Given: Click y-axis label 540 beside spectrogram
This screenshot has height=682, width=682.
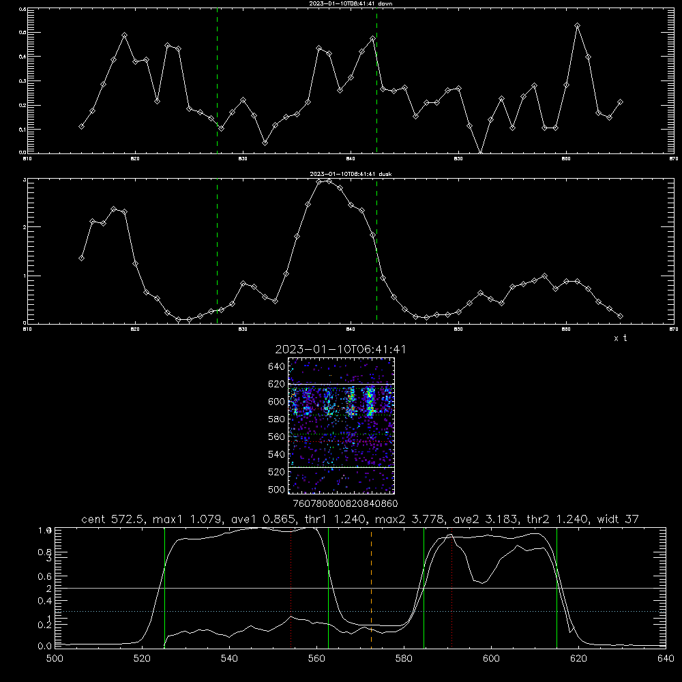Looking at the screenshot, I should coord(277,454).
